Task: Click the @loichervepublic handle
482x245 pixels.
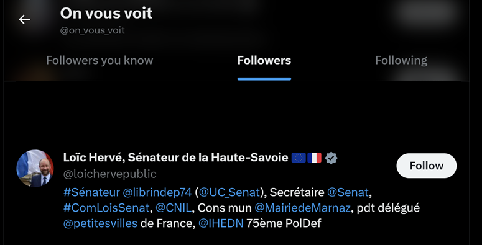Action: point(109,174)
